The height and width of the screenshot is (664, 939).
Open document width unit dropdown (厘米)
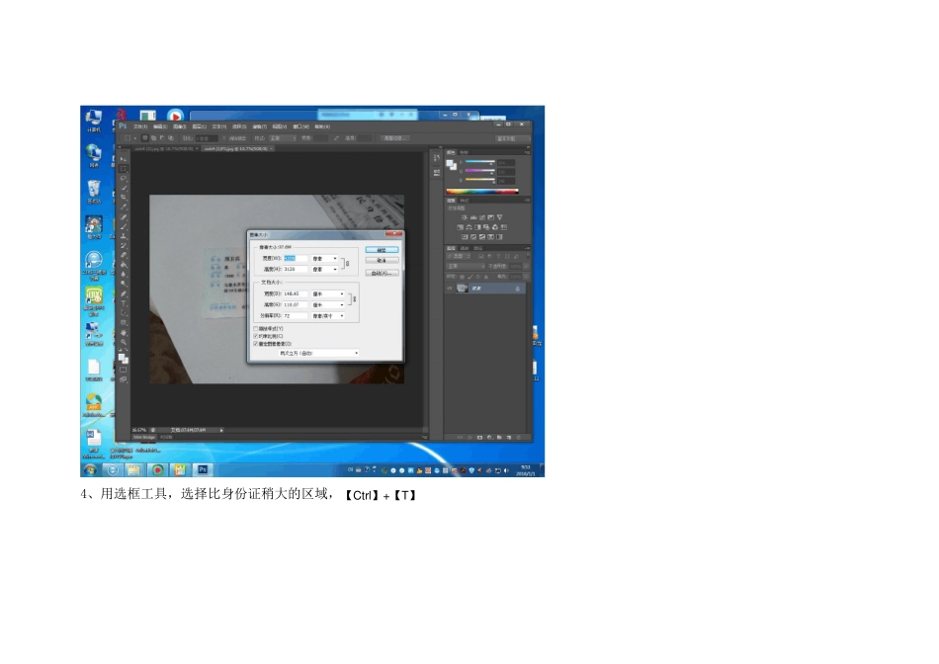(x=328, y=294)
